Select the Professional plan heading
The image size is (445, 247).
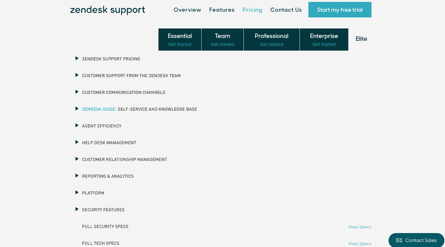pos(272,36)
